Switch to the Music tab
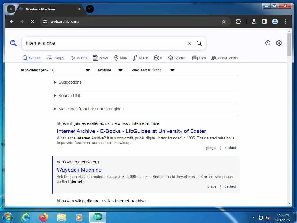The width and height of the screenshot is (297, 223). 140,58
